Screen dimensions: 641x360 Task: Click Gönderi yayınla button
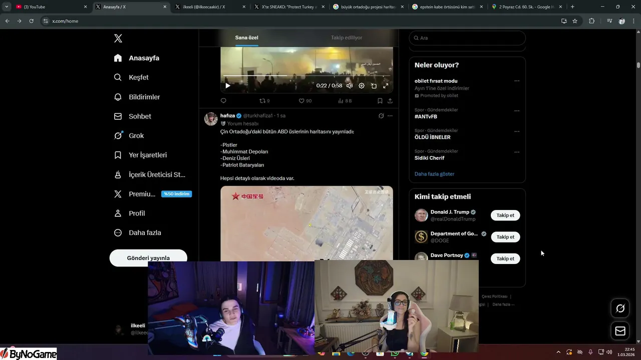[148, 257]
